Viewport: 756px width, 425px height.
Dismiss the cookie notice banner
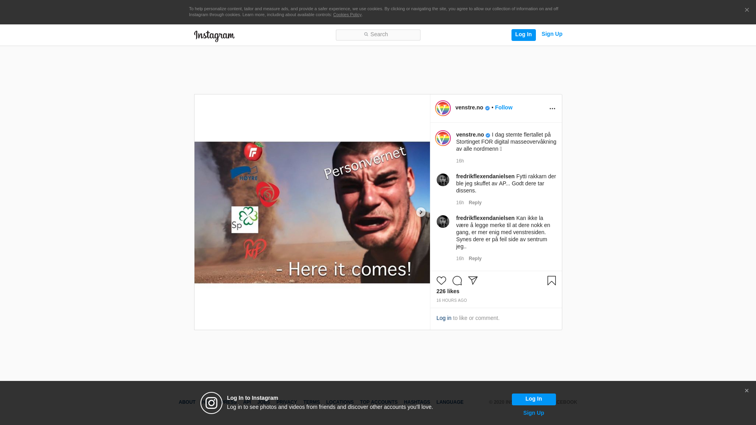[747, 10]
